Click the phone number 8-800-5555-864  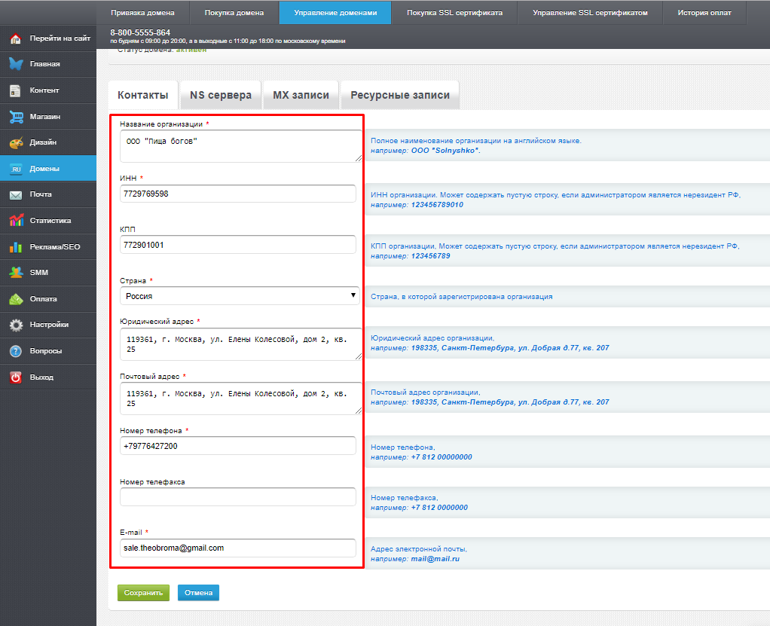click(x=140, y=32)
